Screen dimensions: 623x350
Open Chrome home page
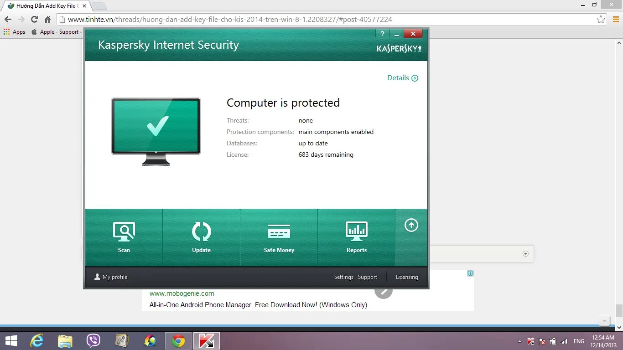coord(47,20)
